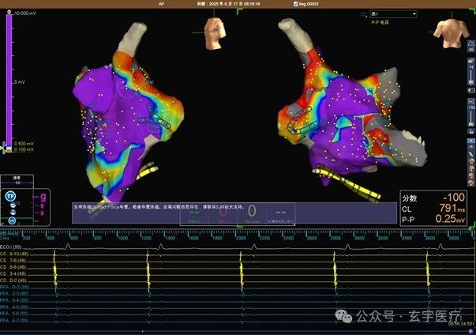Click the CL 791 ms readout
The width and height of the screenshot is (476, 335).
433,209
